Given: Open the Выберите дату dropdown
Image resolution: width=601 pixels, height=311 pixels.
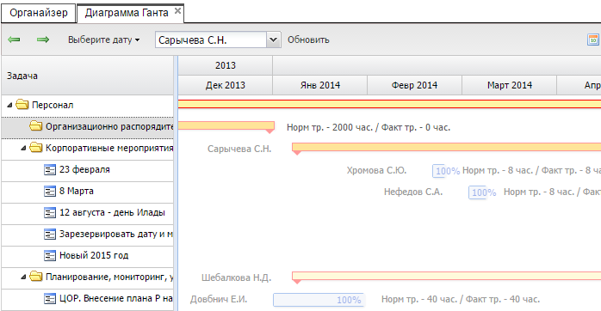Looking at the screenshot, I should (104, 40).
